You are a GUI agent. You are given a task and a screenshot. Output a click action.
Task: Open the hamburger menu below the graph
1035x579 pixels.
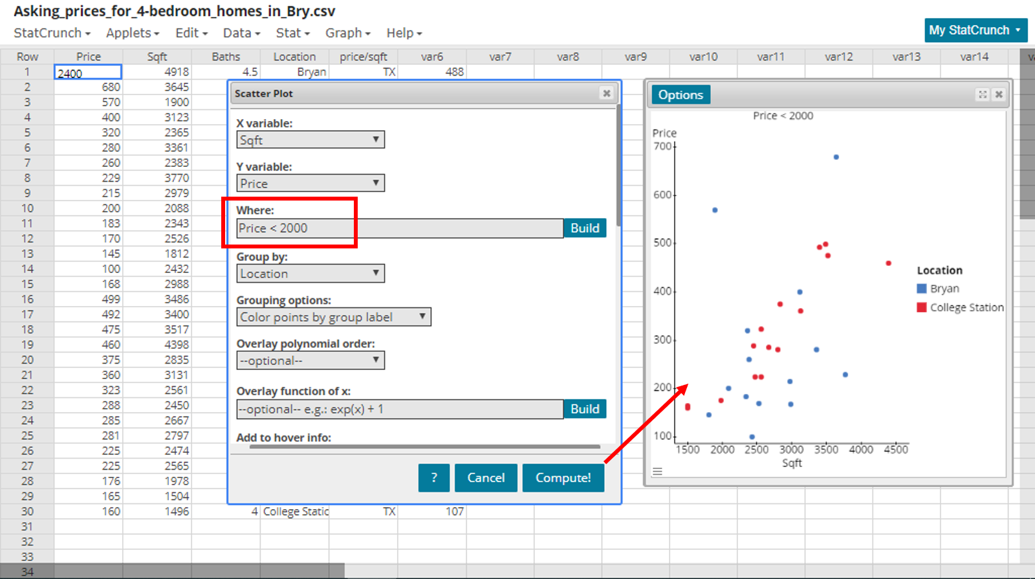coord(657,472)
